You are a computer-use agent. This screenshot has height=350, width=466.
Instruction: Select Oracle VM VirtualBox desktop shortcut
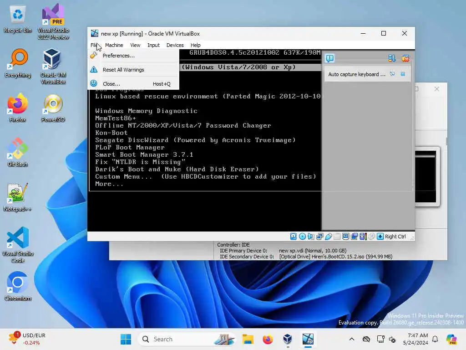point(53,66)
